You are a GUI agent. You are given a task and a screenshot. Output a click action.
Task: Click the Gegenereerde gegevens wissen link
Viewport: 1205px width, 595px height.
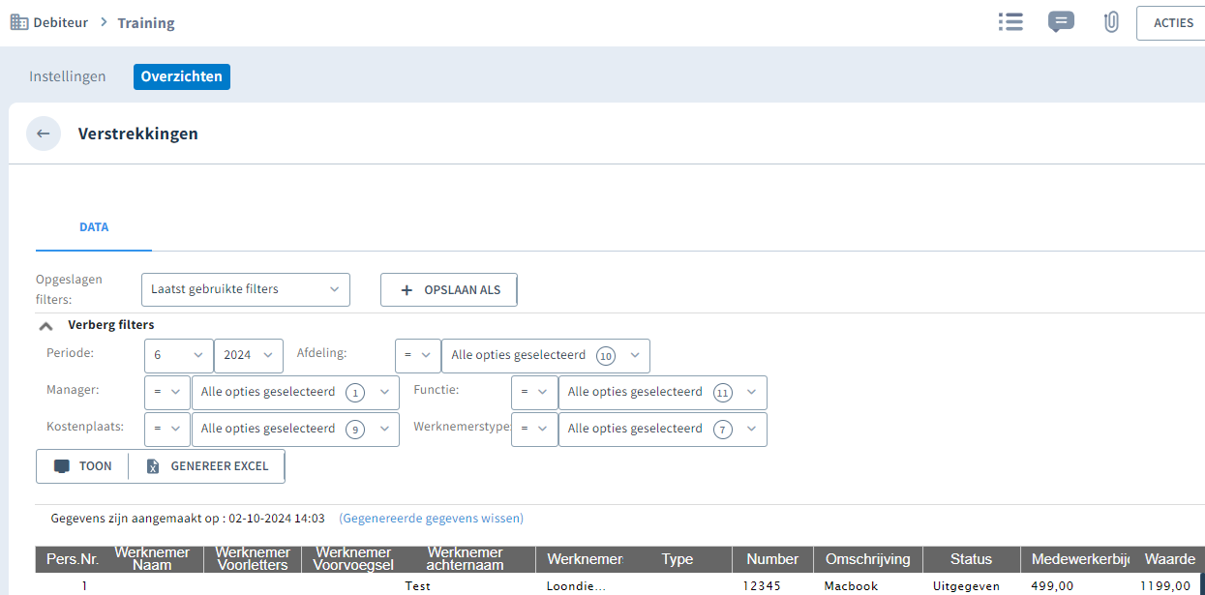(x=431, y=519)
